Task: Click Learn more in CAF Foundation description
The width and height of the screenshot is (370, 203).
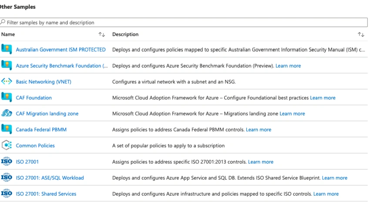Action: tap(323, 98)
